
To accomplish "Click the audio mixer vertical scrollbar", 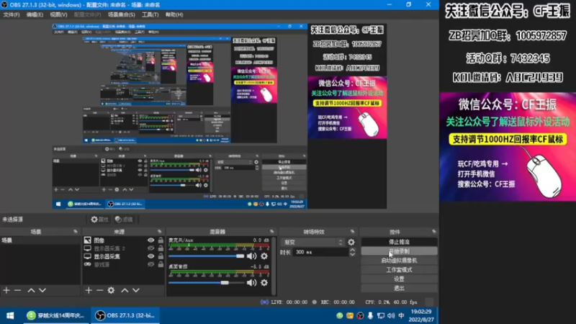I will 274,266.
